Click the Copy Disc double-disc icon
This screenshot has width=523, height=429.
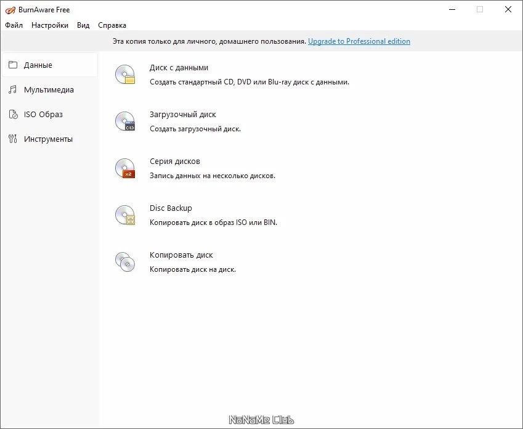pos(125,262)
